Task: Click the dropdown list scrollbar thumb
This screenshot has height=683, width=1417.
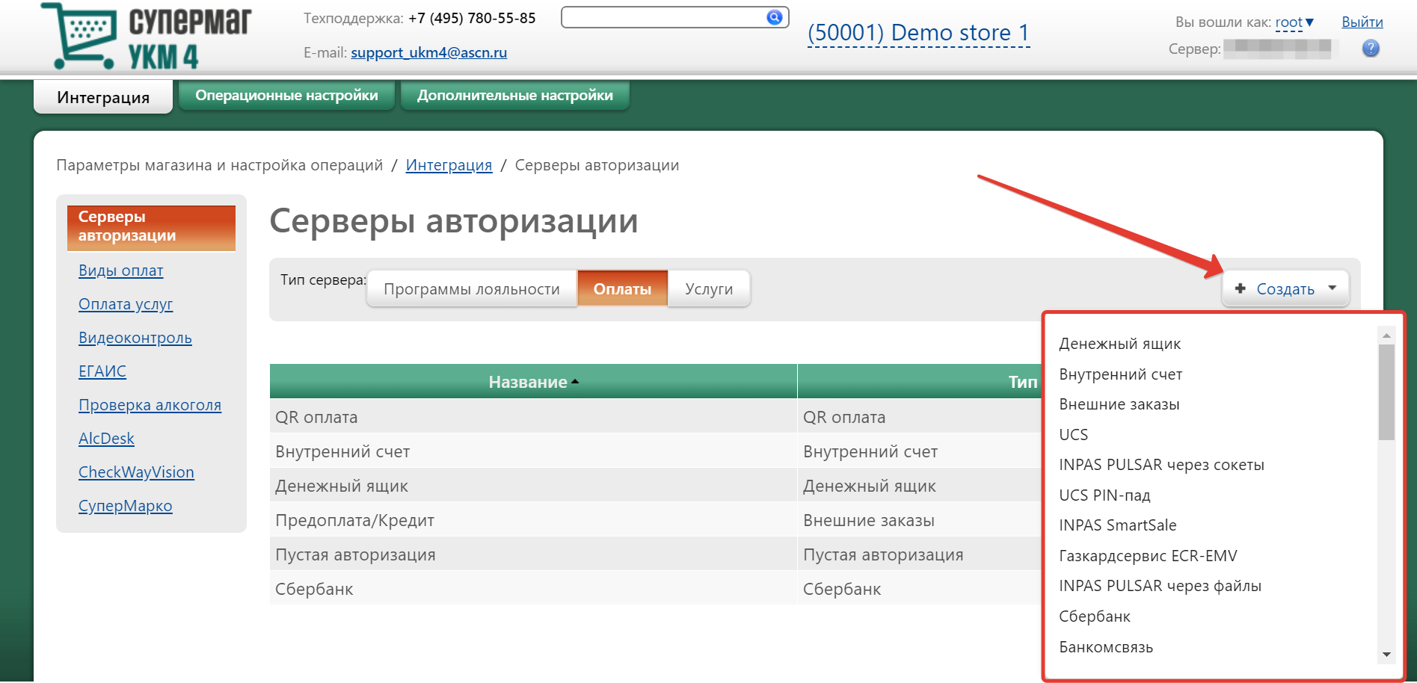Action: (1386, 392)
